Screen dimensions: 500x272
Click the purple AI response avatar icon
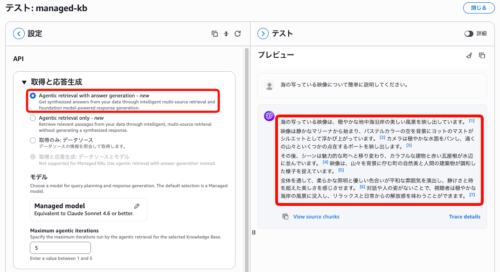270,116
